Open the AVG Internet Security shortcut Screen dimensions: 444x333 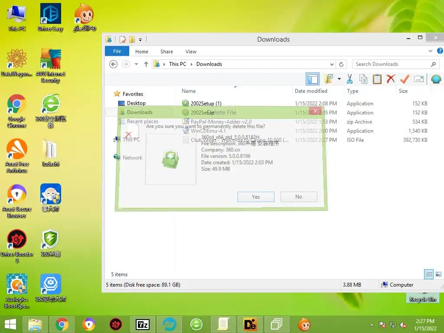tap(50, 66)
